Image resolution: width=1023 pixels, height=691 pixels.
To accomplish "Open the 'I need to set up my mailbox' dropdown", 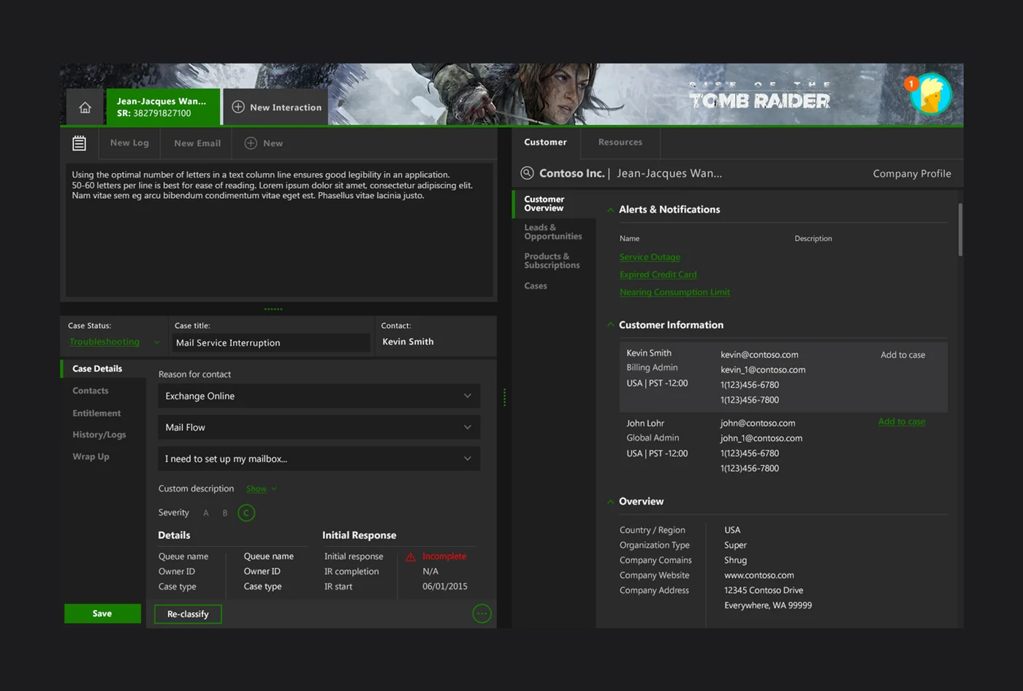I will point(319,459).
